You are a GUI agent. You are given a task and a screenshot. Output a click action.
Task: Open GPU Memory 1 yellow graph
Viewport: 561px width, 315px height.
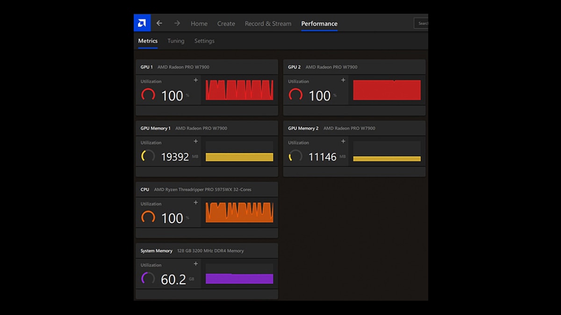(239, 151)
